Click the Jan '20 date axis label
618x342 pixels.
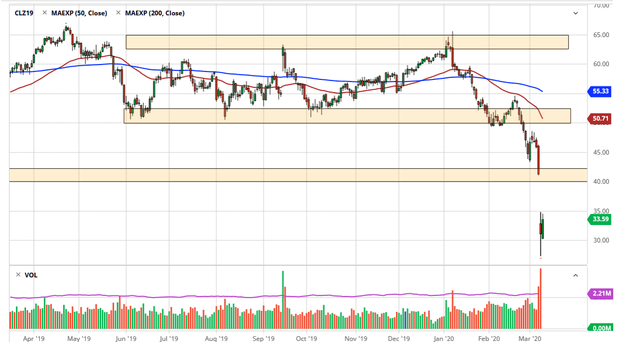click(444, 338)
